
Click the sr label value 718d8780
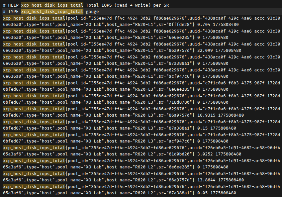[183, 102]
